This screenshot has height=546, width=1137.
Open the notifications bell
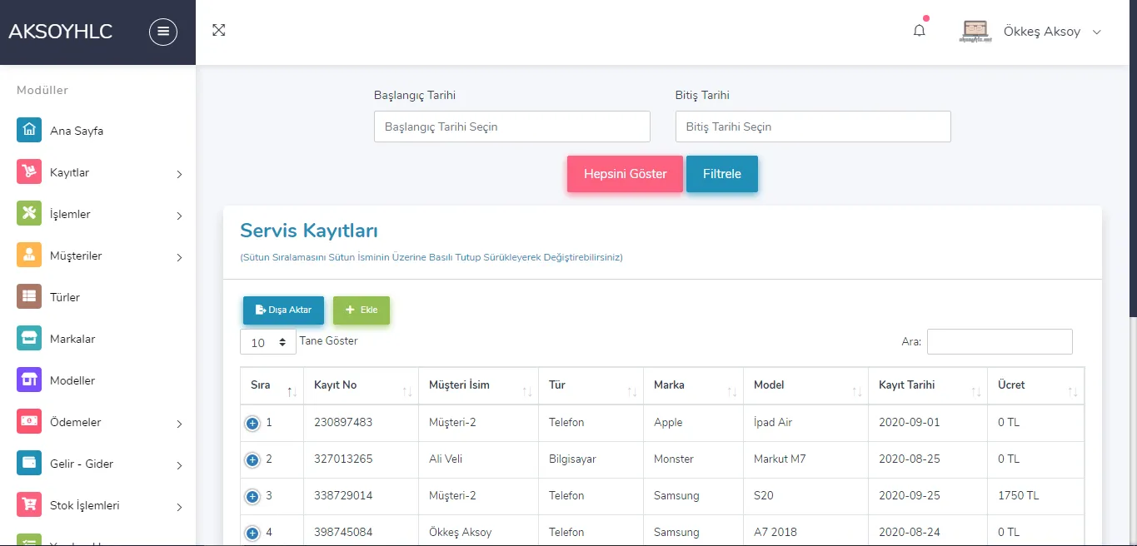920,31
